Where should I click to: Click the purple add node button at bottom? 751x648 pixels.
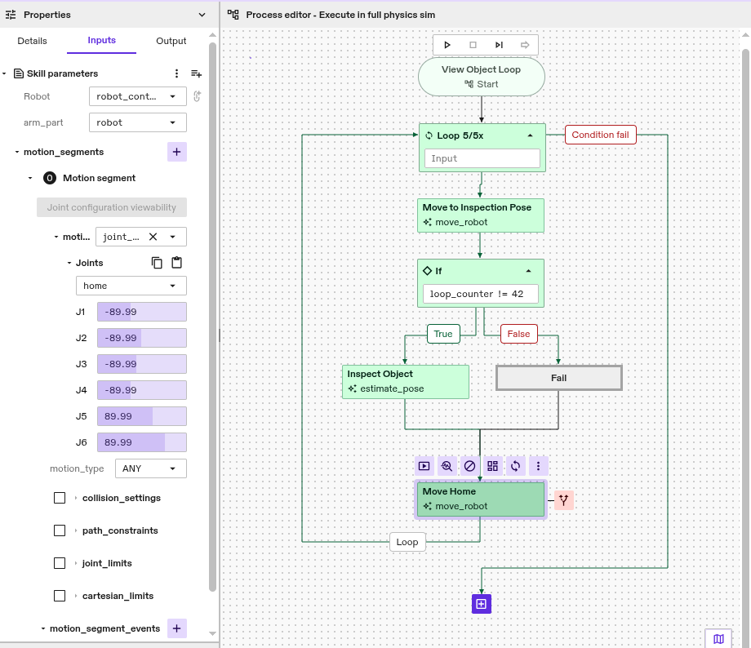(482, 604)
